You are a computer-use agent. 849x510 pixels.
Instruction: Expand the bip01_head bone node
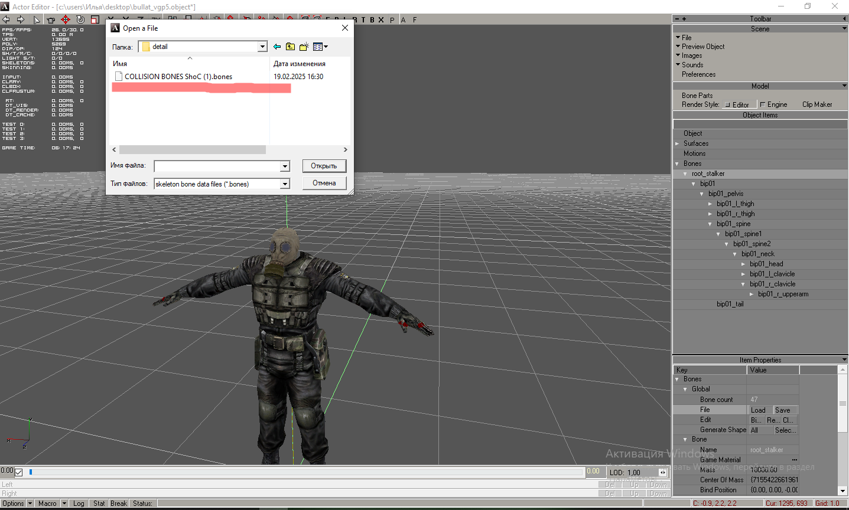pos(743,264)
